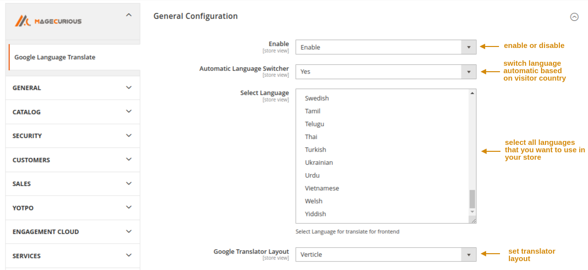Click the Google Translator Layout label
This screenshot has height=270, width=588.
coord(251,251)
